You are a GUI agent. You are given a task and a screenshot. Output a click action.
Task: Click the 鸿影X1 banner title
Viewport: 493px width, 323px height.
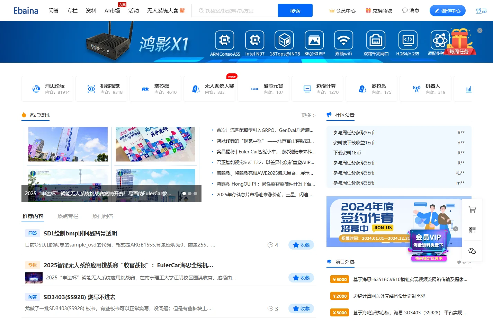(164, 44)
